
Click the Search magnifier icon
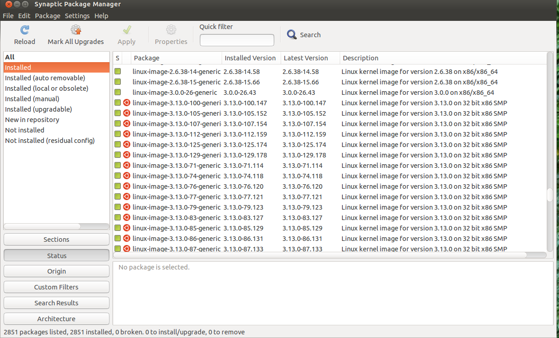pyautogui.click(x=292, y=34)
